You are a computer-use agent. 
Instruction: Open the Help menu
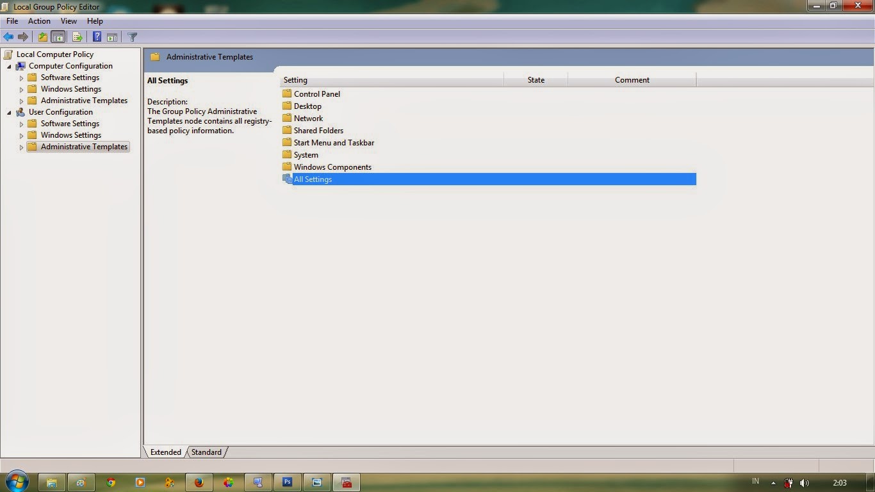coord(95,21)
